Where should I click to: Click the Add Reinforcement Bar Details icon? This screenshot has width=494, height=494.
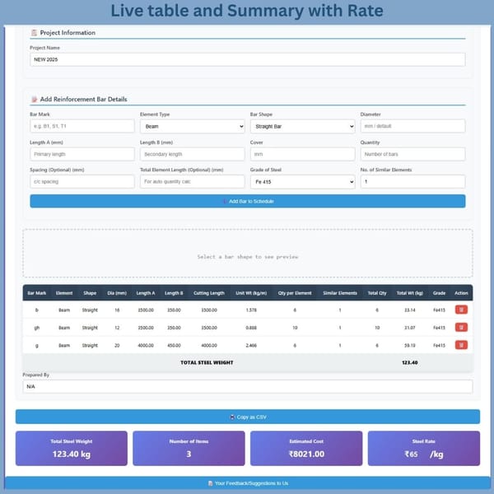(x=34, y=99)
